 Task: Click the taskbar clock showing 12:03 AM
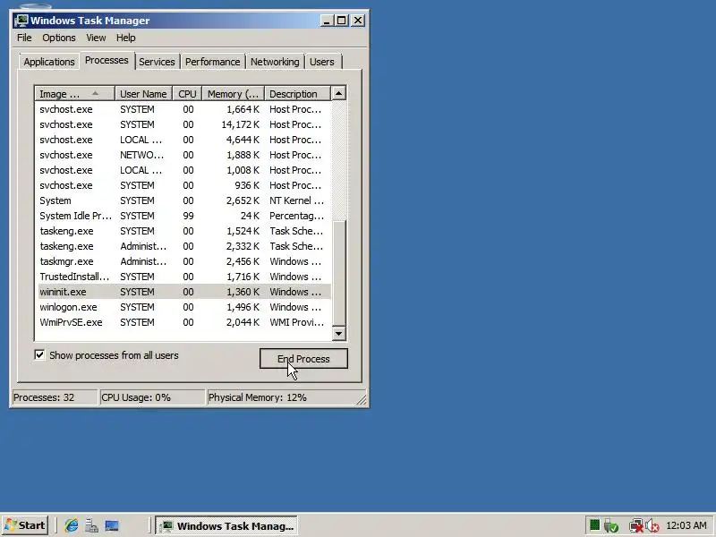[x=686, y=525]
